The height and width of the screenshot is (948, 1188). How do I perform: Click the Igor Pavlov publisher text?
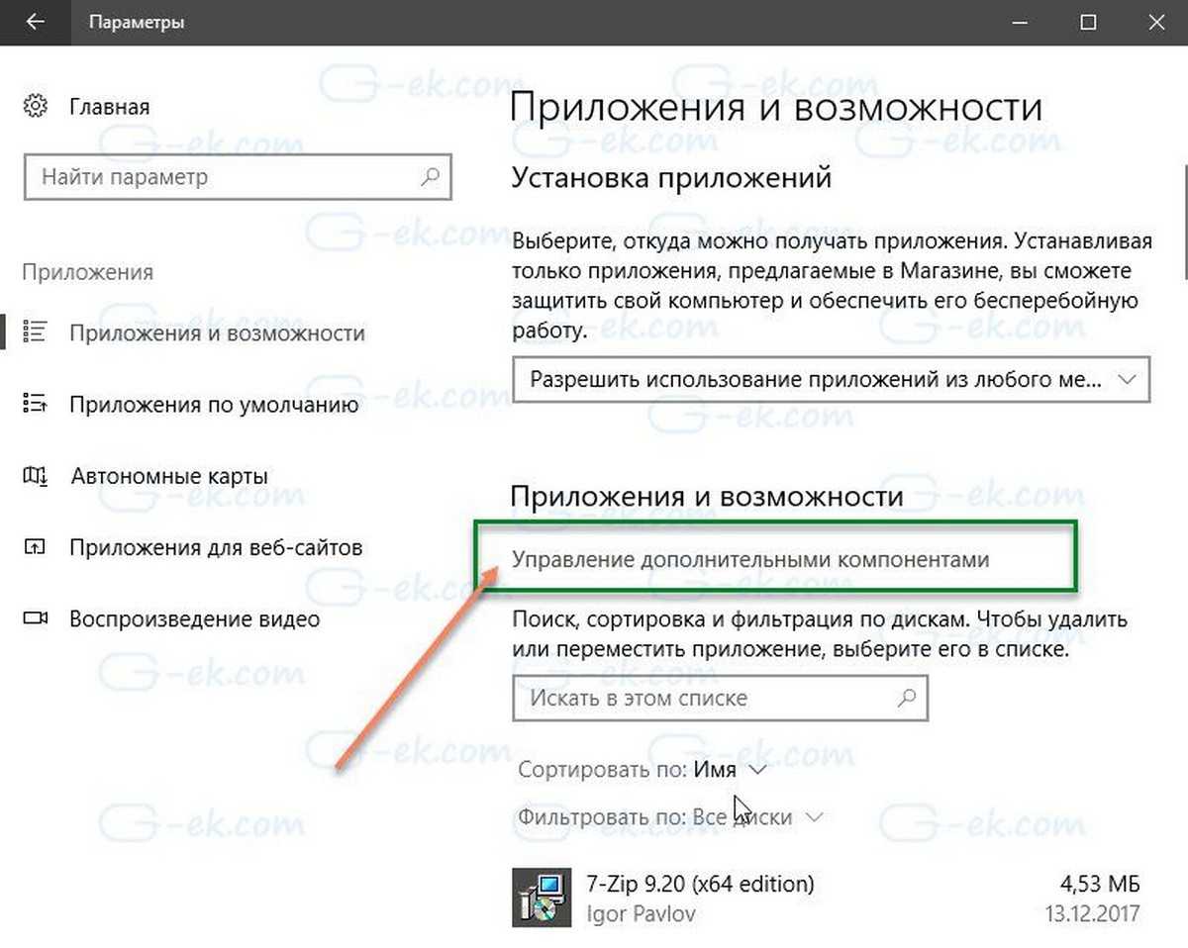[641, 913]
